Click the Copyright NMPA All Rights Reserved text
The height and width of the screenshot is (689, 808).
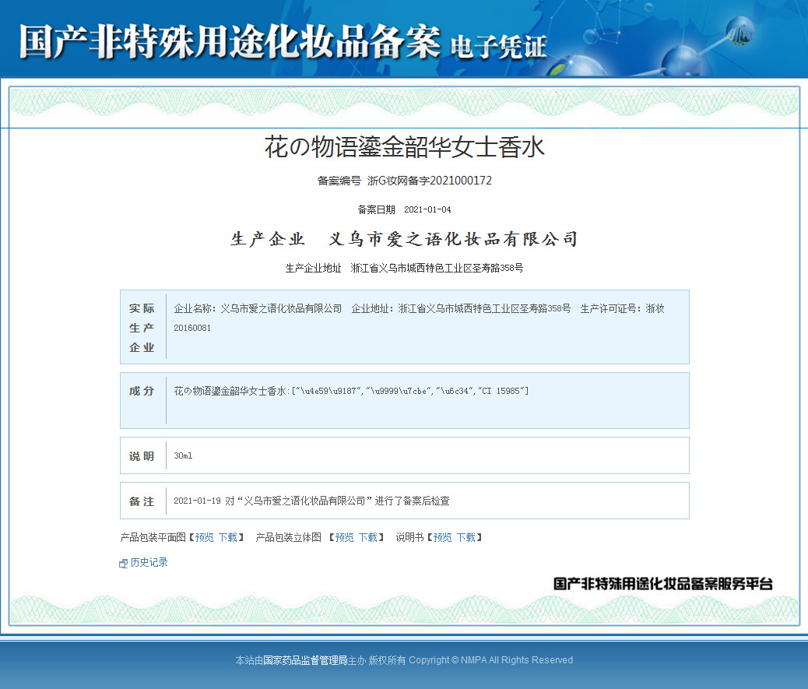(x=490, y=660)
